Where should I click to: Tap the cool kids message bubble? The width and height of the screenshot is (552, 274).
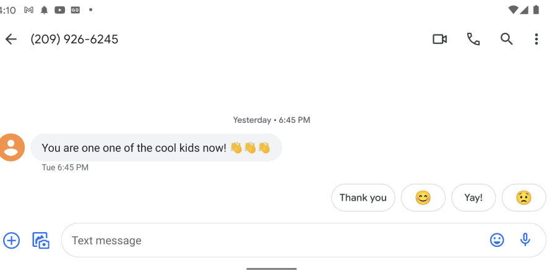[156, 147]
